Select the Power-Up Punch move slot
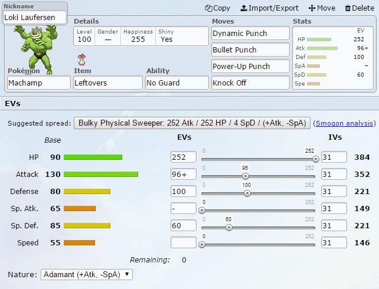This screenshot has width=379, height=289. click(x=250, y=66)
